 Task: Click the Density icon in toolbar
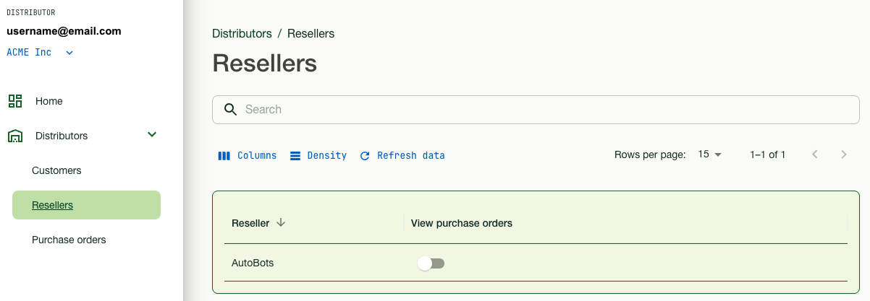click(295, 156)
